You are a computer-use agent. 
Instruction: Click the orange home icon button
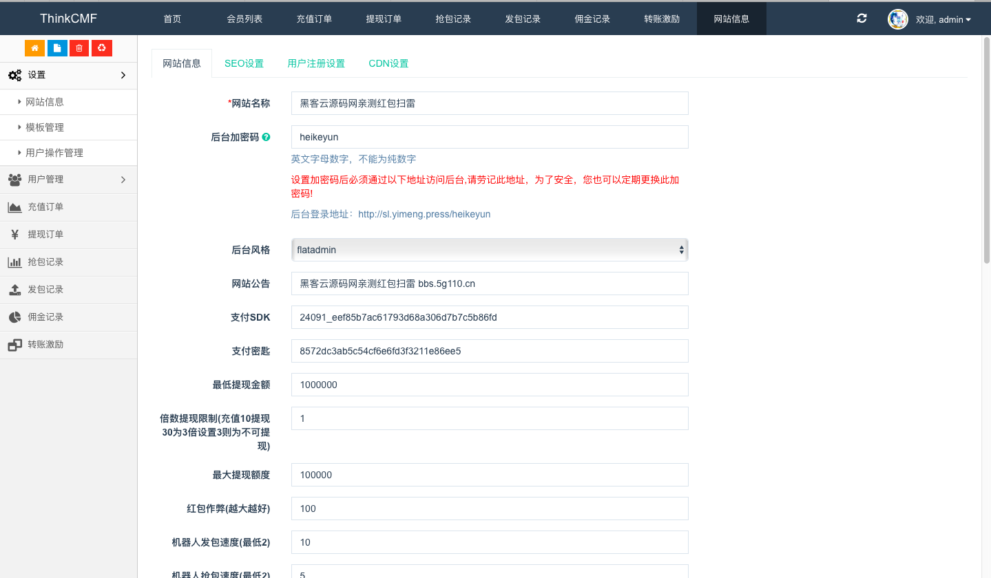point(34,48)
